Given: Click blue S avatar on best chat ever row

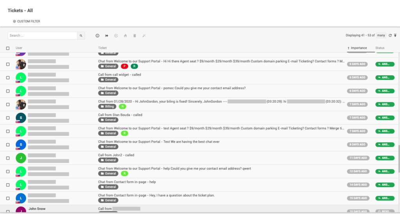Looking at the screenshot, I should point(21,145).
